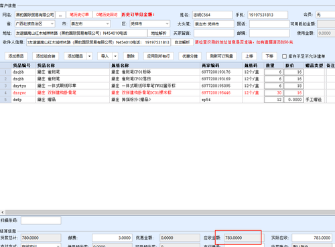Screen dimensions: 335x247
Task: Click the empty 固话 landline field
Action: (269, 24)
